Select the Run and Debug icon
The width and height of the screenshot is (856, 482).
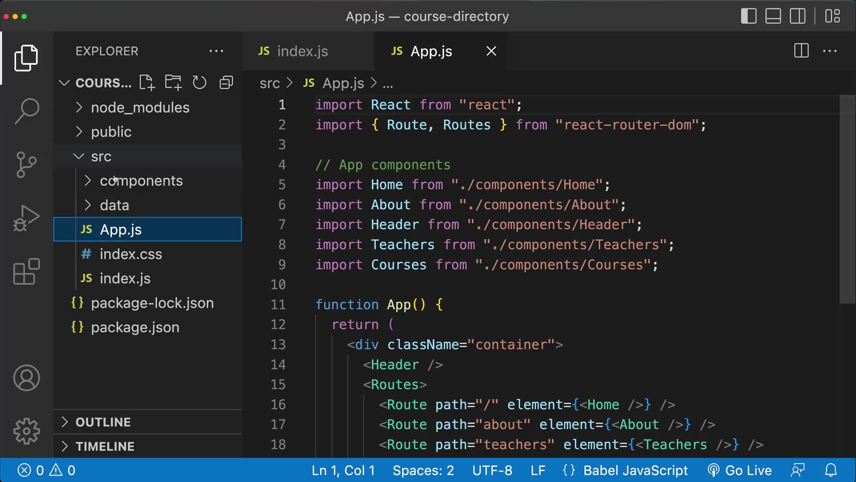pyautogui.click(x=27, y=218)
